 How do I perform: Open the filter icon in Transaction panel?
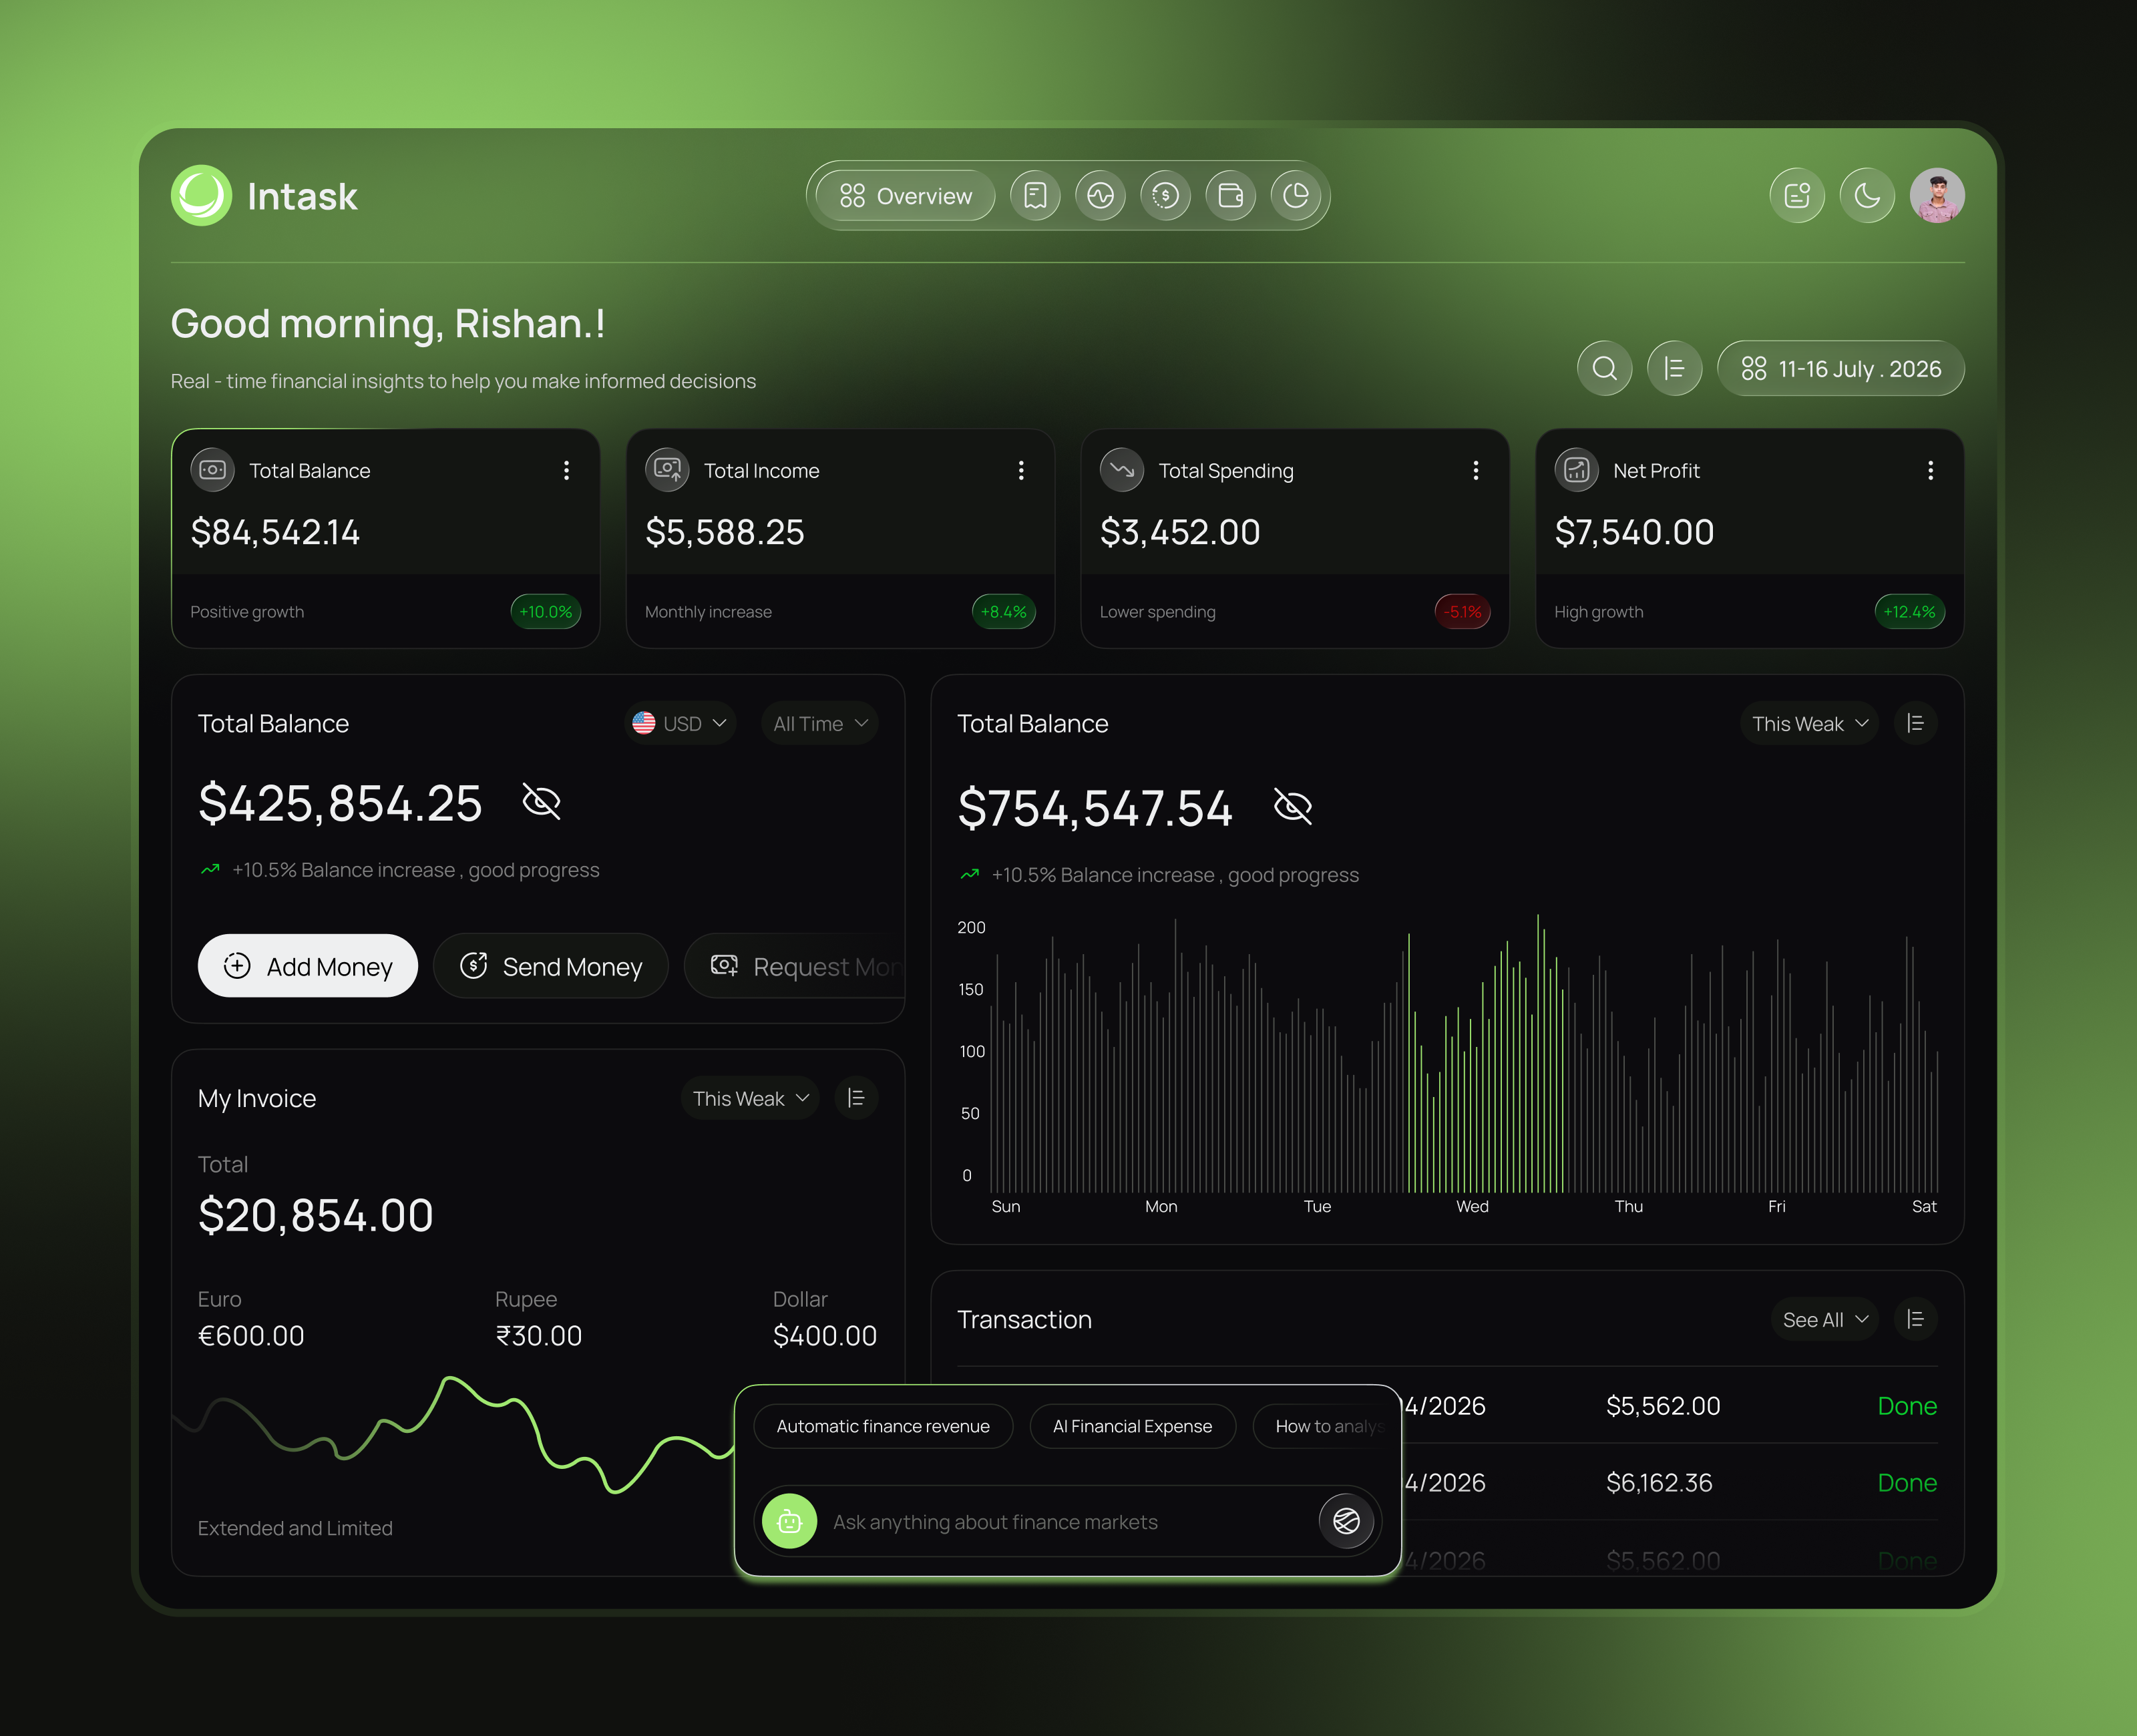tap(1916, 1319)
